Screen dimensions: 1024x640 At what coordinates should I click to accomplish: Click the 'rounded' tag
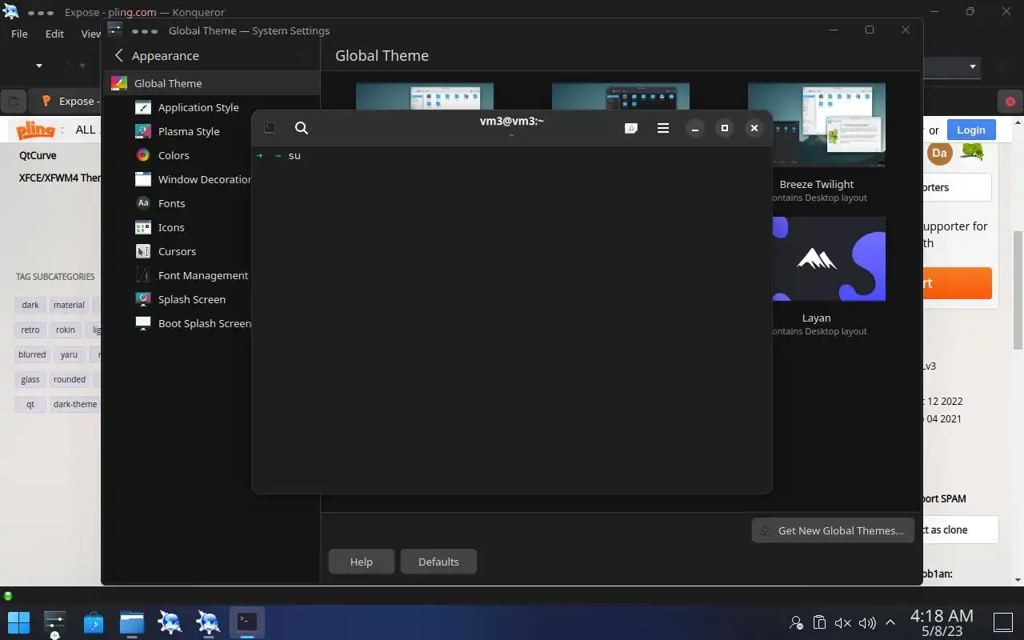[70, 379]
